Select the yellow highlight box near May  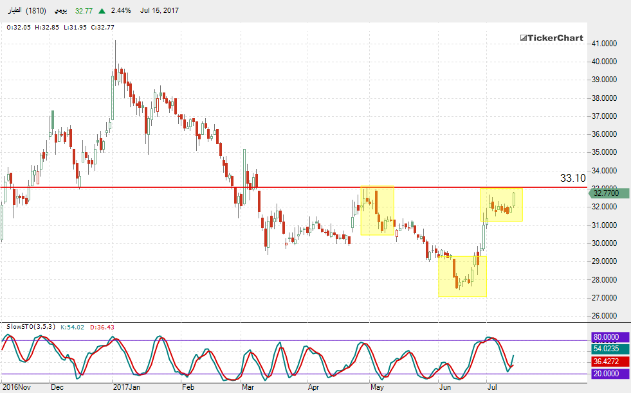(377, 211)
